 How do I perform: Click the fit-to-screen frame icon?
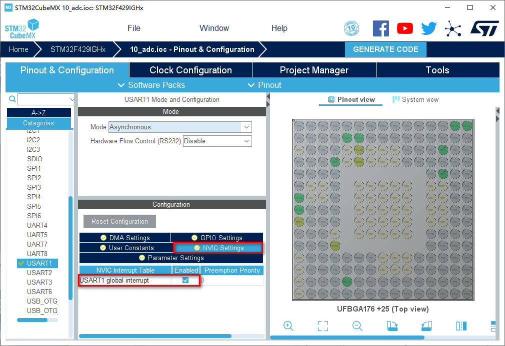[x=322, y=326]
